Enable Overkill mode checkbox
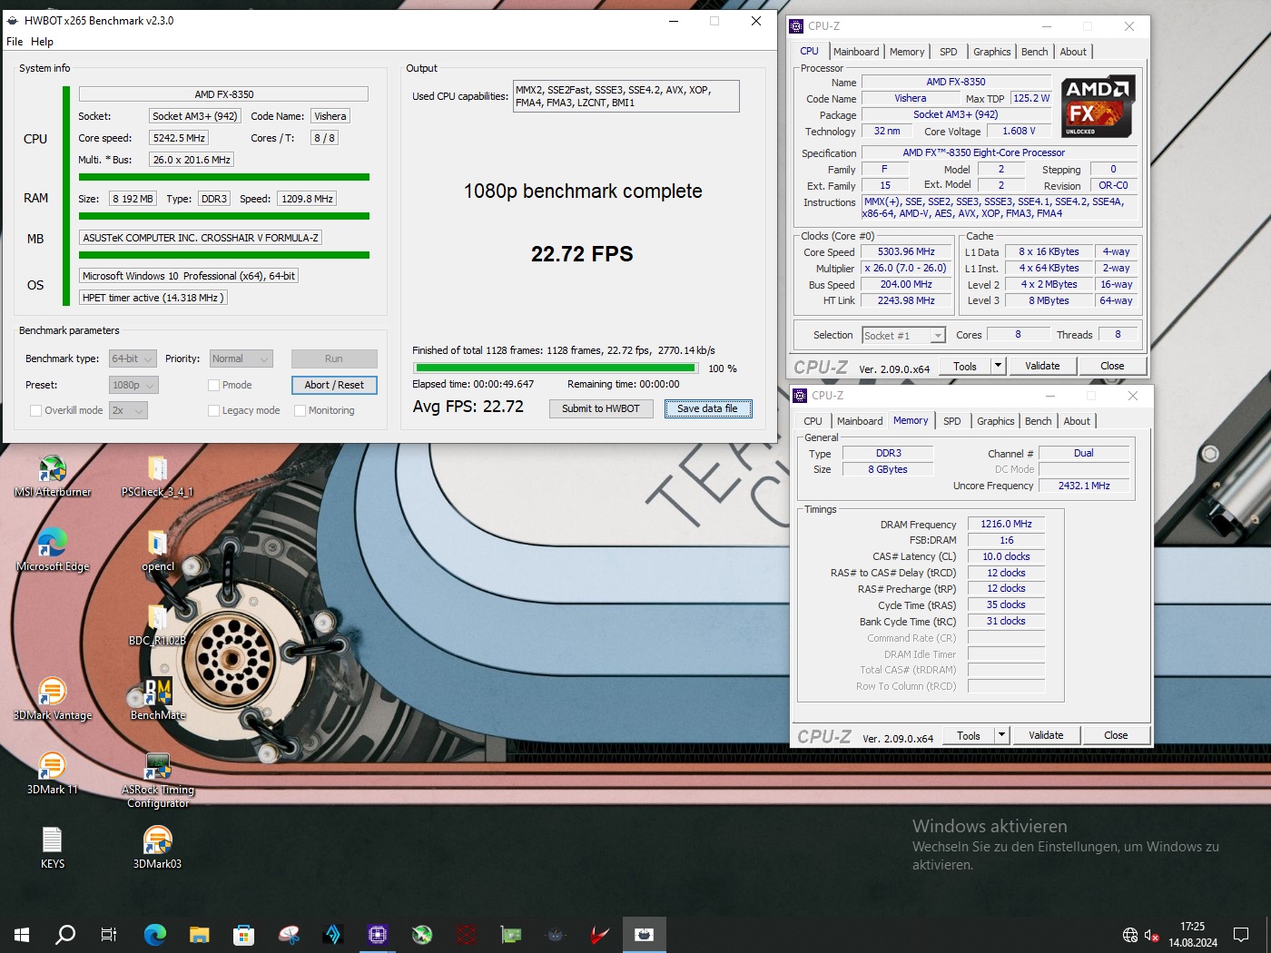 [x=35, y=410]
